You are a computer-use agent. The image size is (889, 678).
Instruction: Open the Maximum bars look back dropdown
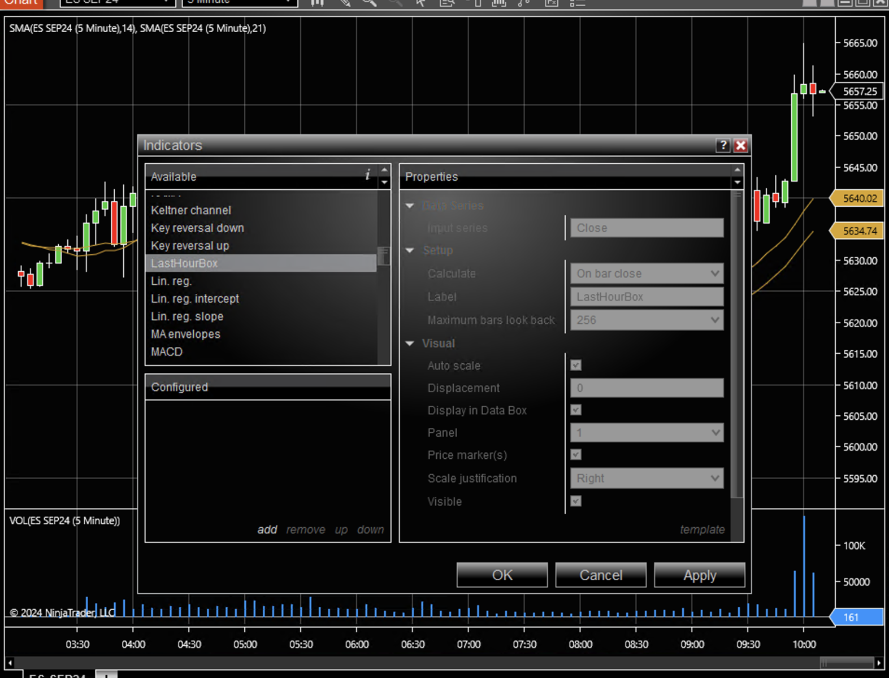(647, 320)
